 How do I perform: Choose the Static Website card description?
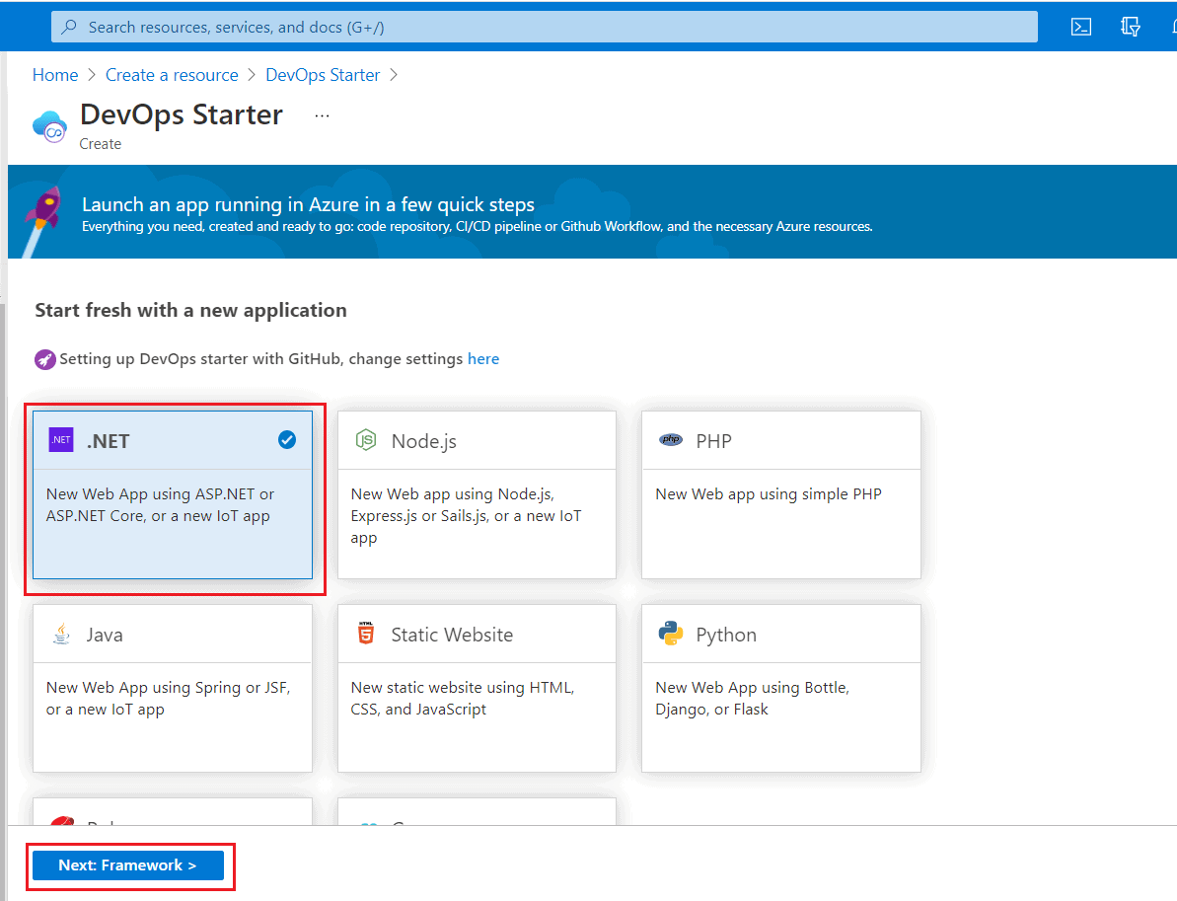click(x=463, y=698)
